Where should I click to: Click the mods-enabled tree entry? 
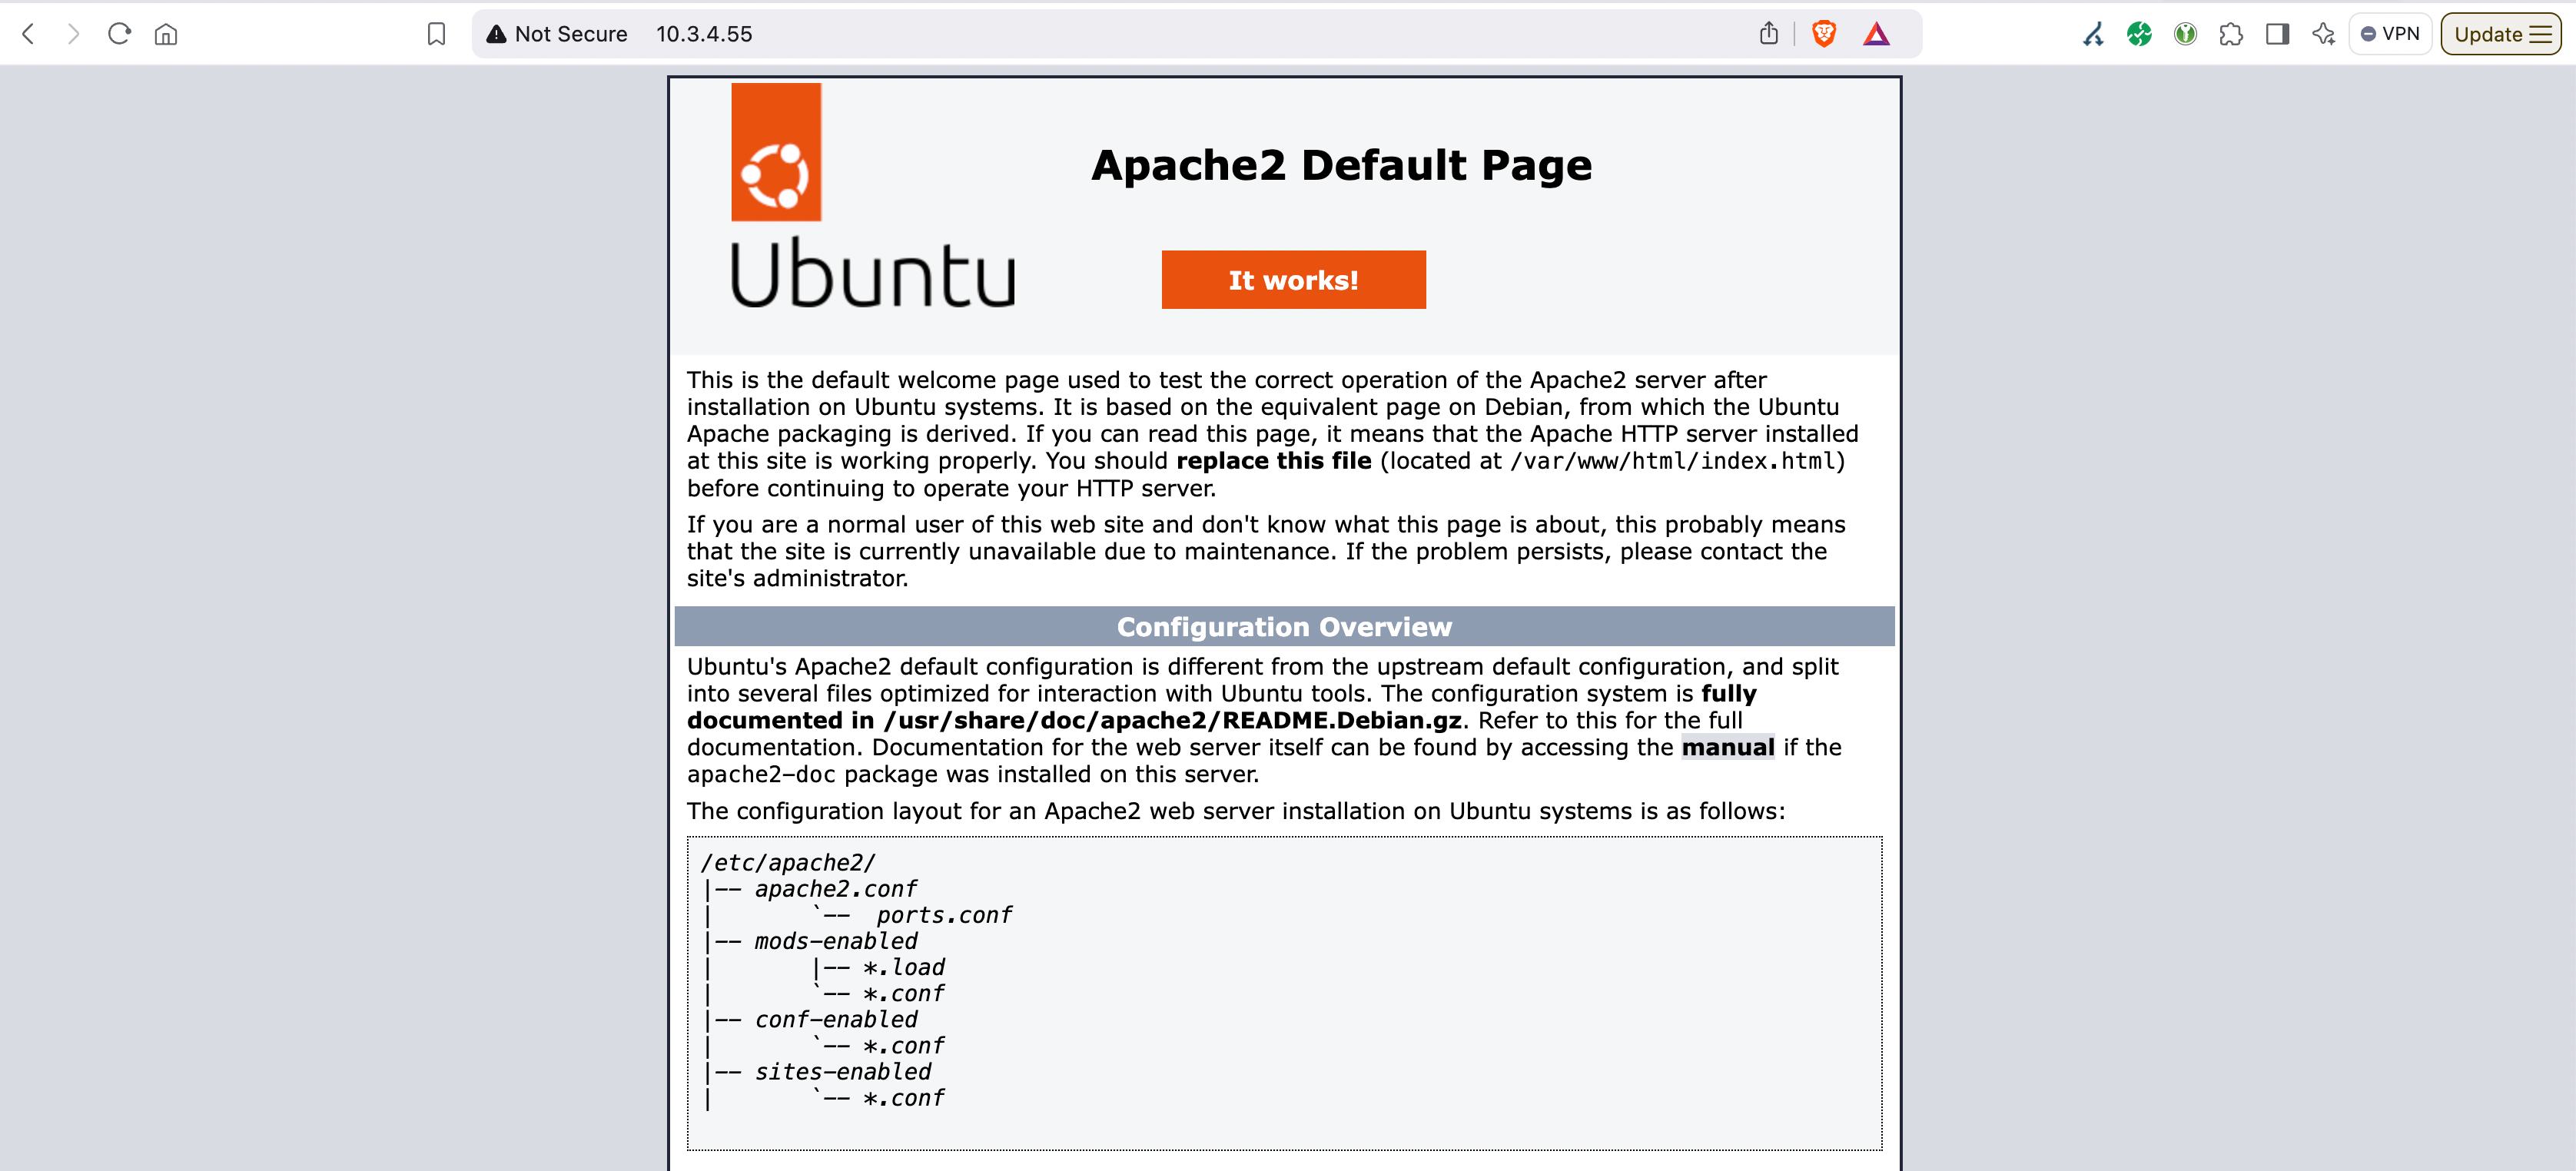(835, 940)
